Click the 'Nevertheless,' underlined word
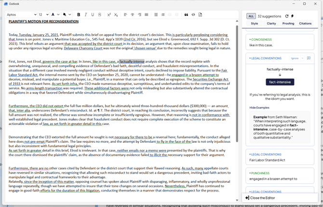The height and width of the screenshot is (207, 323). (x=175, y=186)
